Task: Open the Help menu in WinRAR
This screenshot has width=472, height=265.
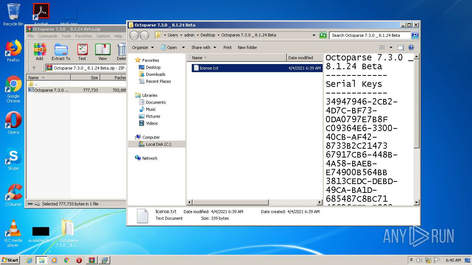Action: 118,36
